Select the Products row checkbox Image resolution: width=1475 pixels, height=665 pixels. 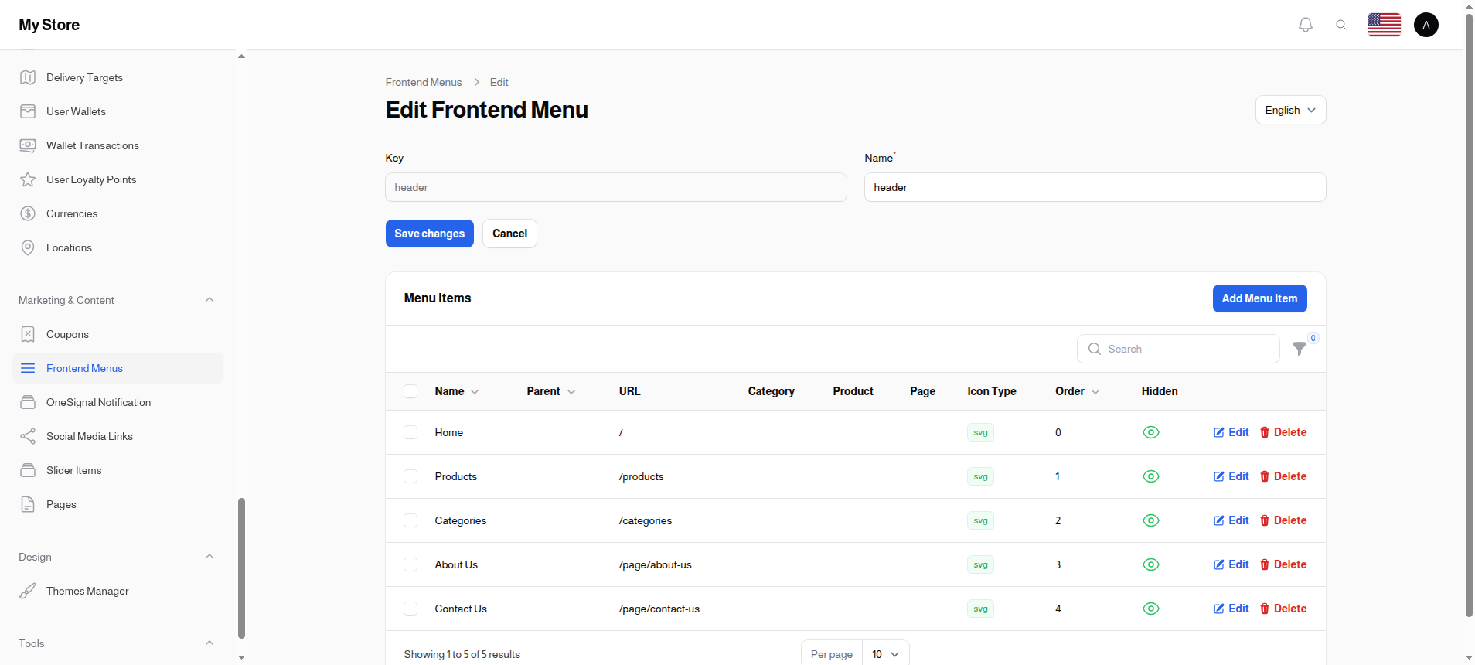pyautogui.click(x=410, y=476)
